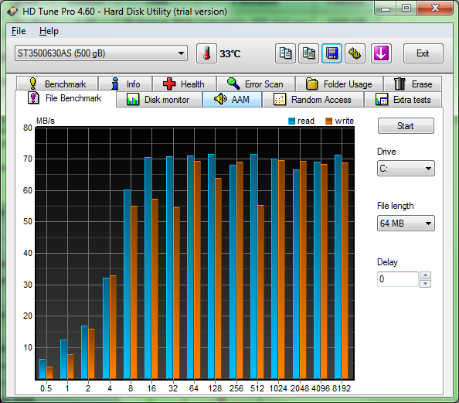Click the thermometer temperature icon

pyautogui.click(x=206, y=53)
